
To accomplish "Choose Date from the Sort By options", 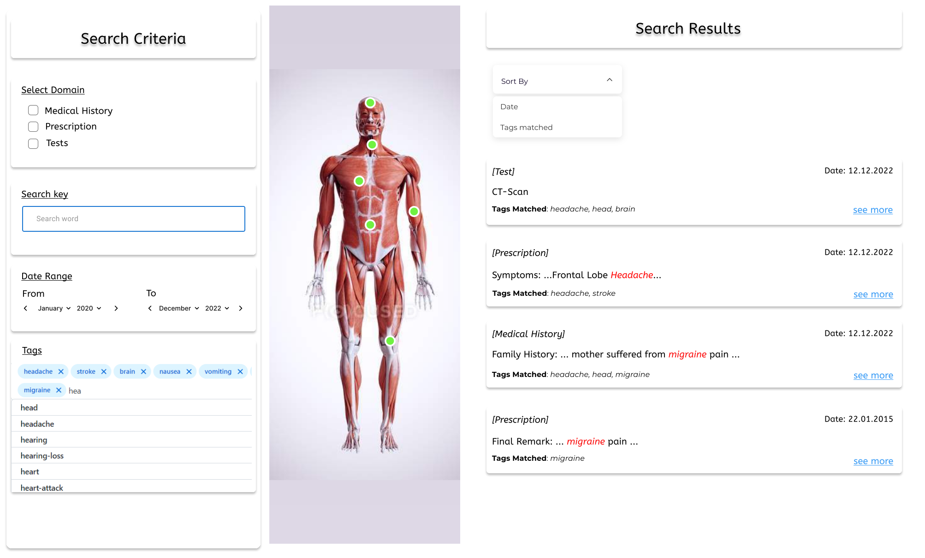I will tap(509, 106).
